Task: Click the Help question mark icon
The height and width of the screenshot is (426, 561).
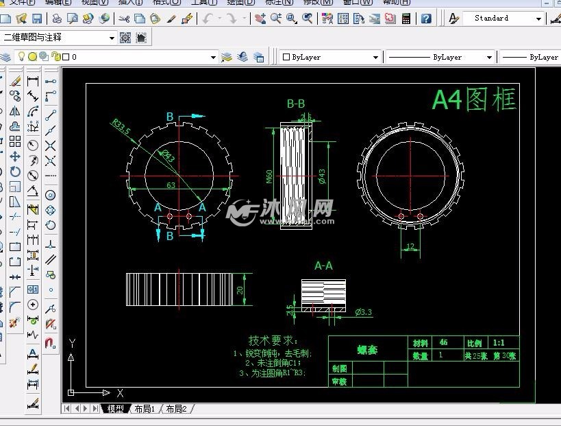Action: point(426,19)
